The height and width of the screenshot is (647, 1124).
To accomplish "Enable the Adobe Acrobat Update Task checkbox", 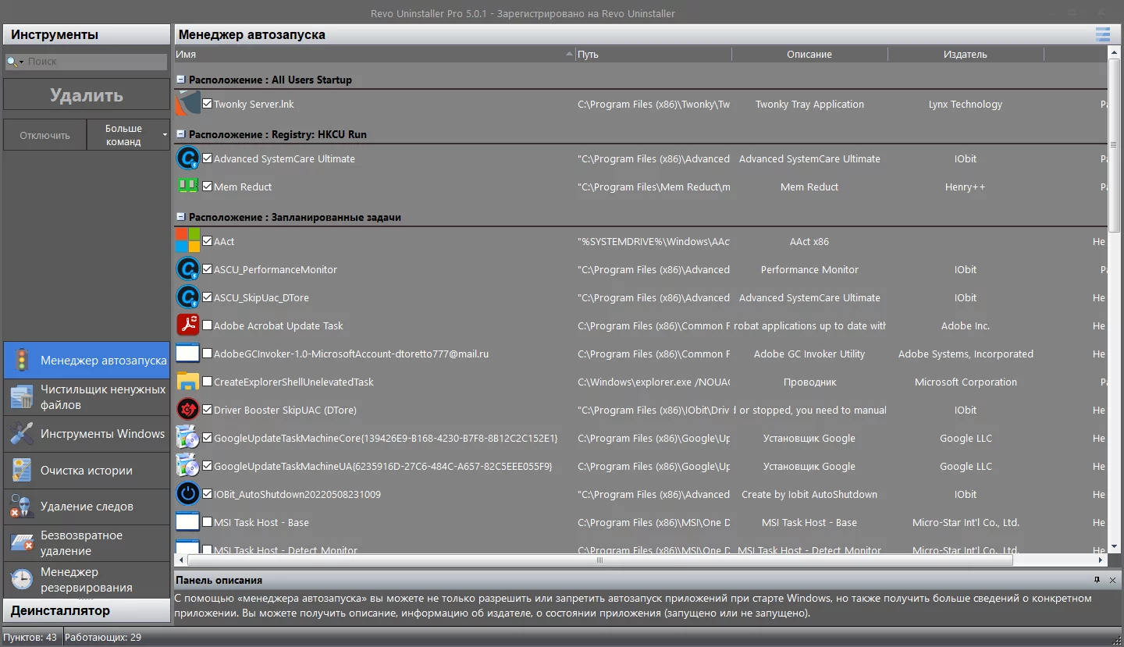I will pos(207,325).
